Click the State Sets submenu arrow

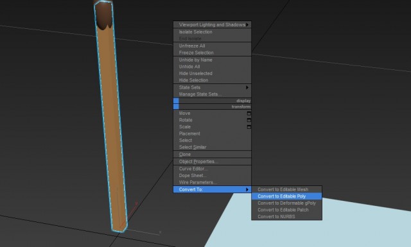[247, 87]
